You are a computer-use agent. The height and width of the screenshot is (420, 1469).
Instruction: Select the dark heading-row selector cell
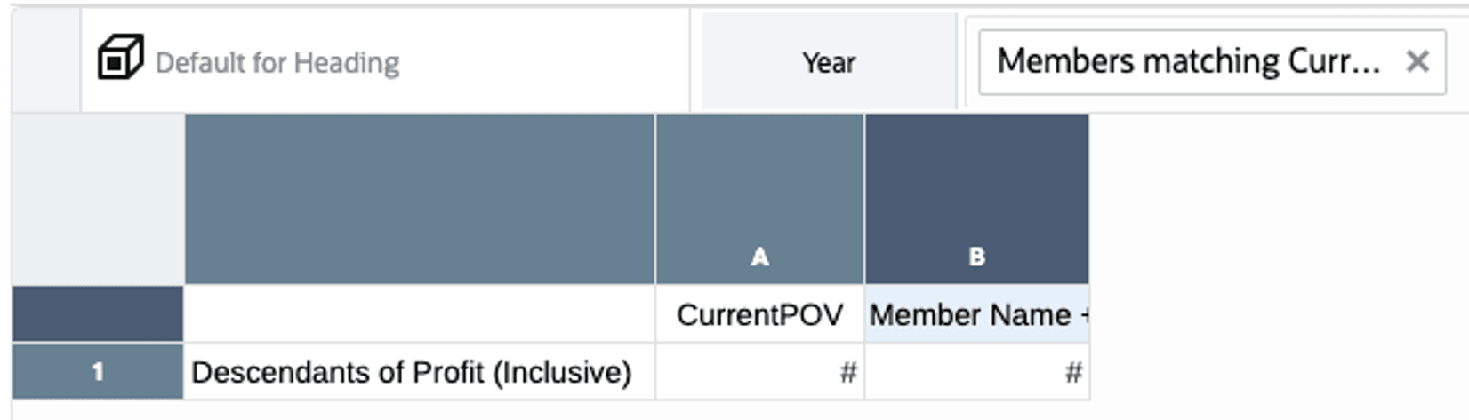click(98, 313)
